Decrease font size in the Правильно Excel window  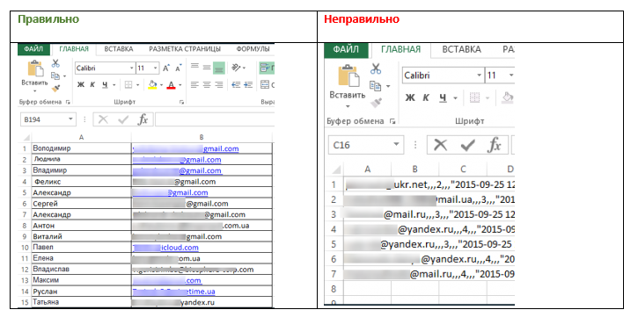(179, 68)
